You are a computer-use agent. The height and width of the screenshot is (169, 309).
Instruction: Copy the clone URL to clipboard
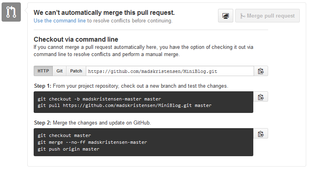pyautogui.click(x=261, y=71)
